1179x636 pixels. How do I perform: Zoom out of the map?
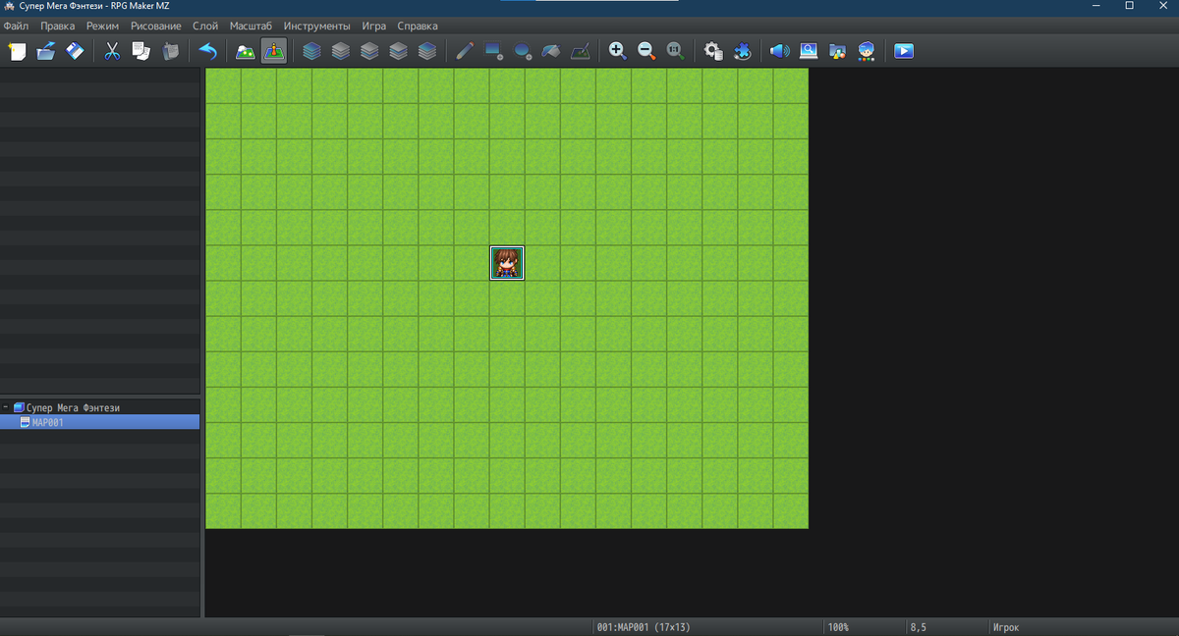click(646, 51)
